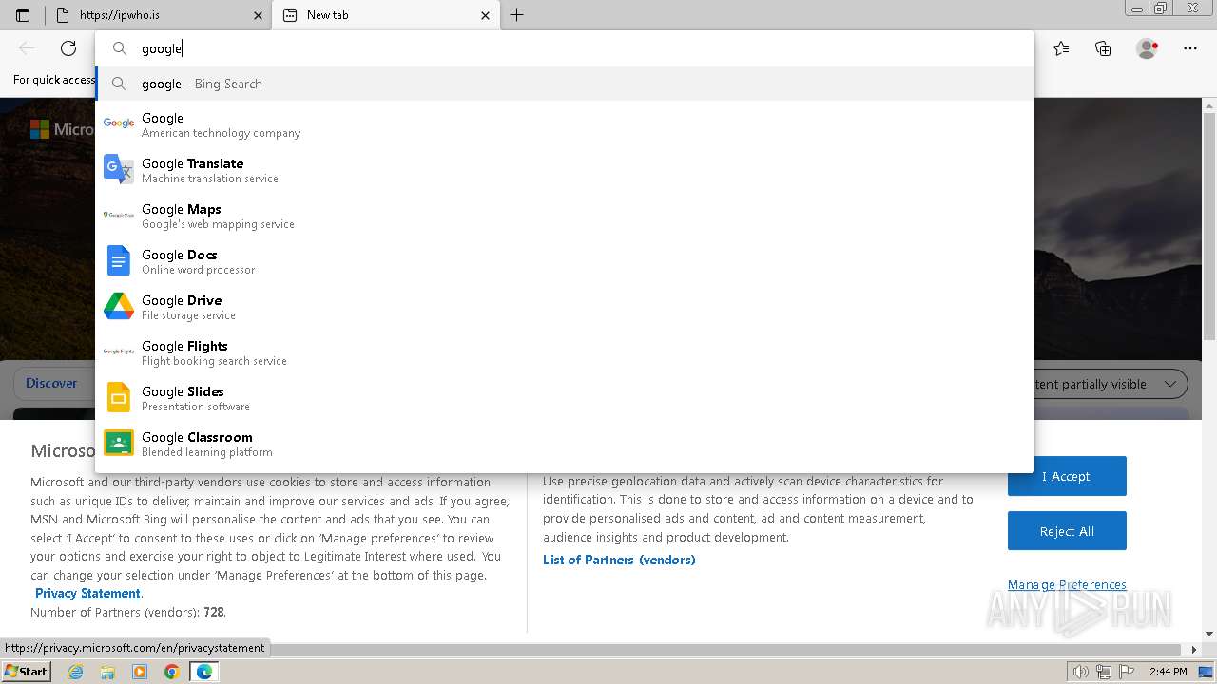Select the New tab tab

[386, 15]
